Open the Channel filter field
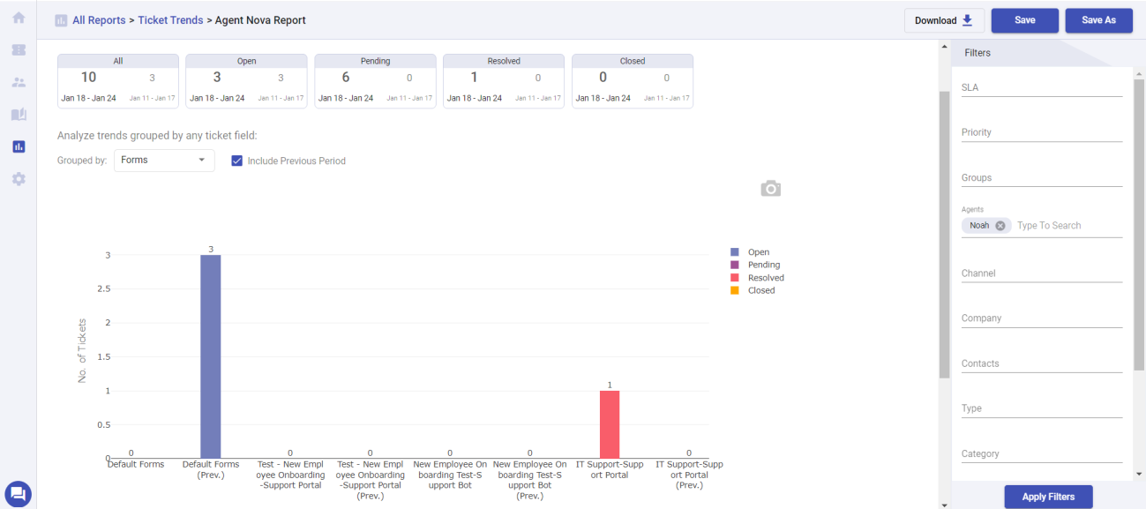 pyautogui.click(x=1042, y=273)
